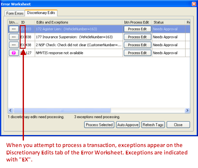The width and height of the screenshot is (198, 168).
Task: Select the 2 NSF Check row text
Action: [79, 45]
